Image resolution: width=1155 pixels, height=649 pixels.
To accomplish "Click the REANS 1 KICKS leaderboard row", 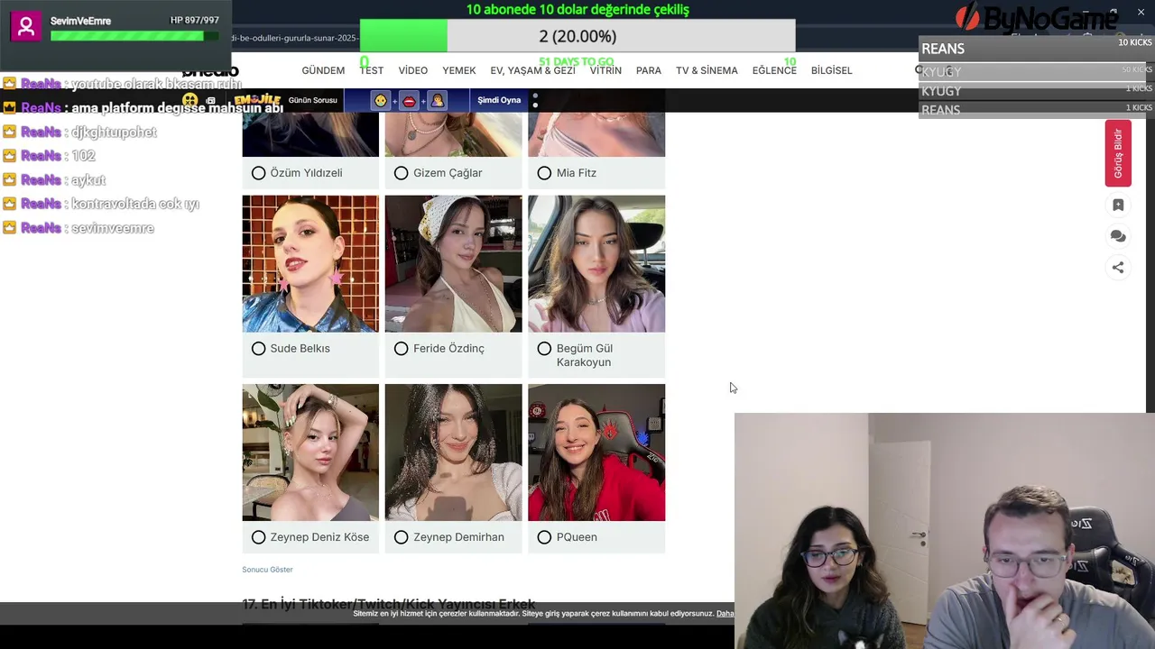I will click(x=1036, y=110).
